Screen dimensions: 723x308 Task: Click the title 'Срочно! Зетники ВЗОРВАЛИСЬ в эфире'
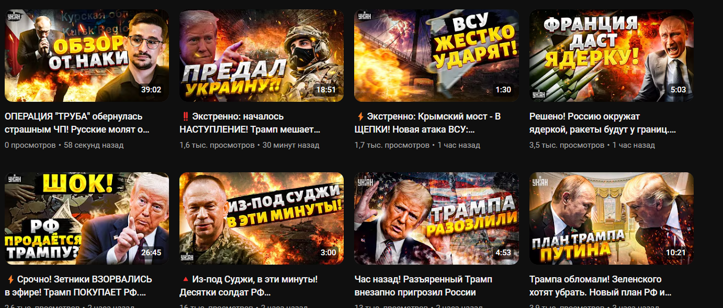pyautogui.click(x=78, y=286)
